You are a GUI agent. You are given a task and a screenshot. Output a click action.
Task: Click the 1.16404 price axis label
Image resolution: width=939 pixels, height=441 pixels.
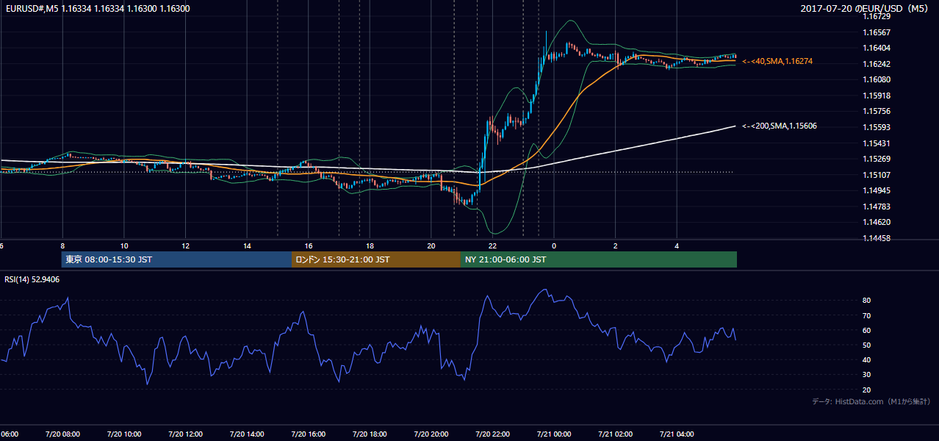point(878,48)
